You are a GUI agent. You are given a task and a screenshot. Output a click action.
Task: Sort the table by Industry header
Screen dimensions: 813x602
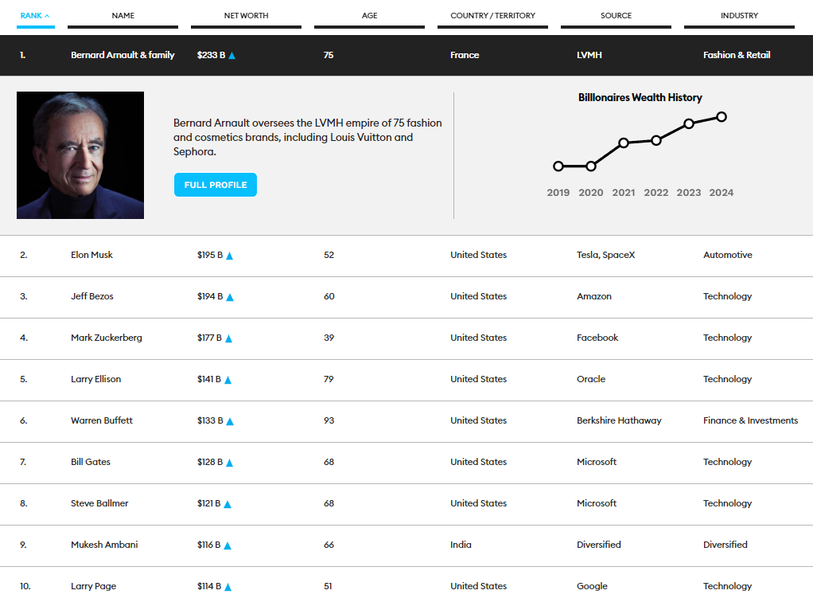tap(739, 15)
